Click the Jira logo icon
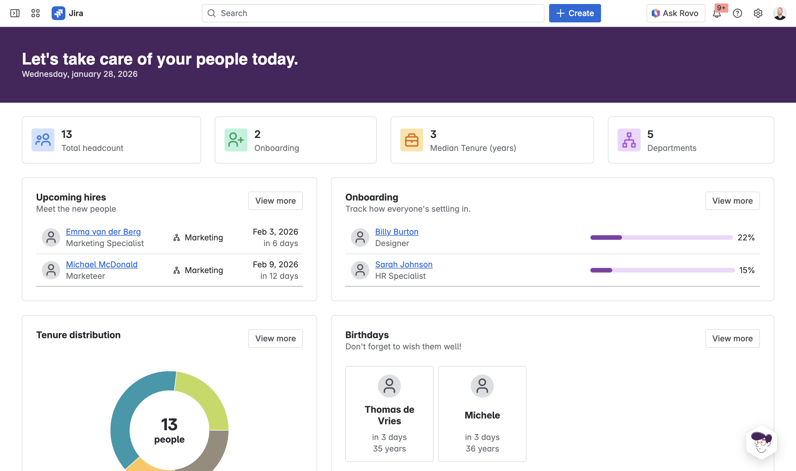Image resolution: width=796 pixels, height=471 pixels. pos(58,13)
